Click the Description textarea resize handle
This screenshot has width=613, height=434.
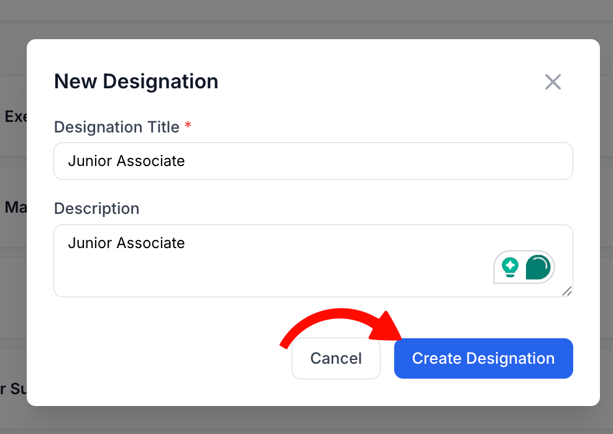pyautogui.click(x=566, y=291)
